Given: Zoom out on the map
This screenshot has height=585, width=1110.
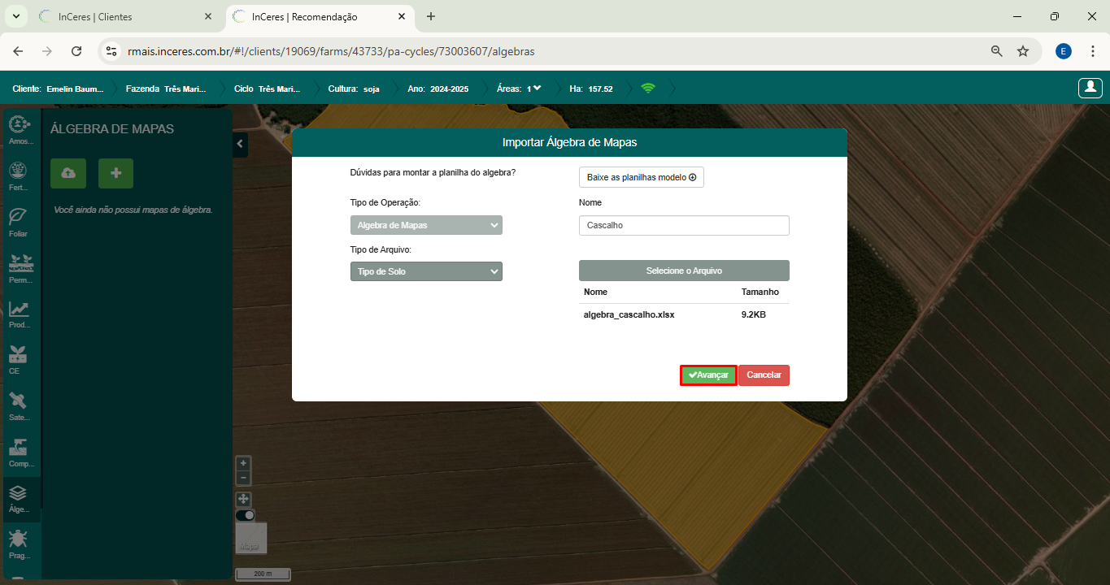Looking at the screenshot, I should click(243, 478).
